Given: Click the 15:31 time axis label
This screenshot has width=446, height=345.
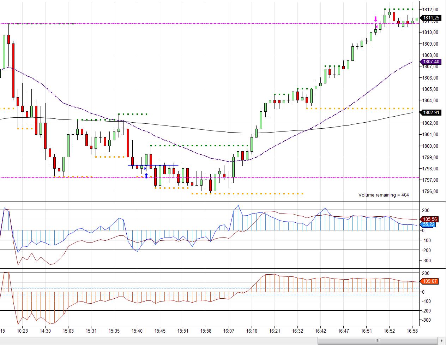Looking at the screenshot, I should click(91, 331).
